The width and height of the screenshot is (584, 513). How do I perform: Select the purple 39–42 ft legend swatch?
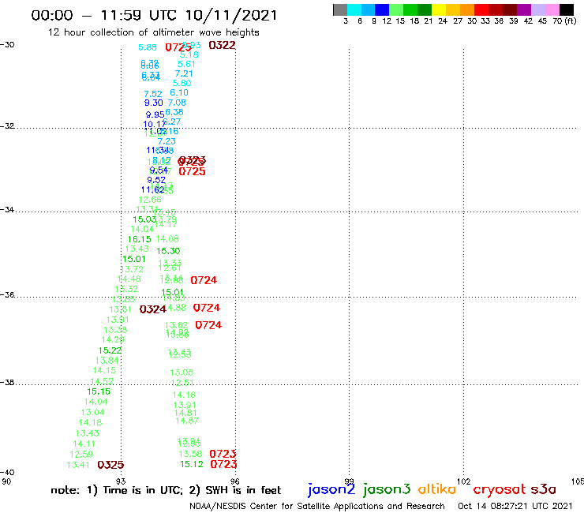click(524, 9)
